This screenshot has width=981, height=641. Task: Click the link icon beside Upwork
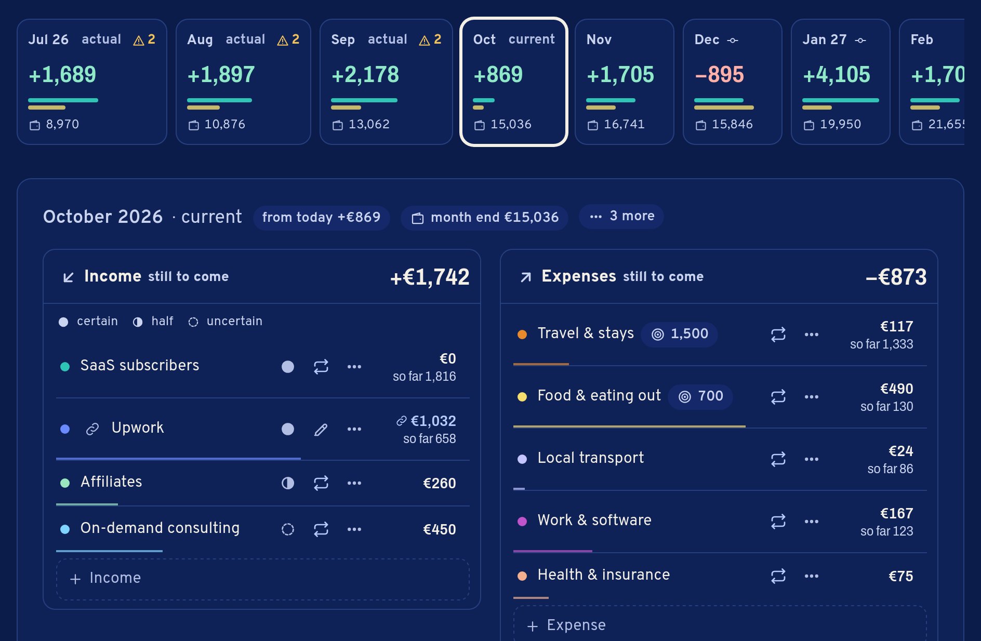pos(92,429)
